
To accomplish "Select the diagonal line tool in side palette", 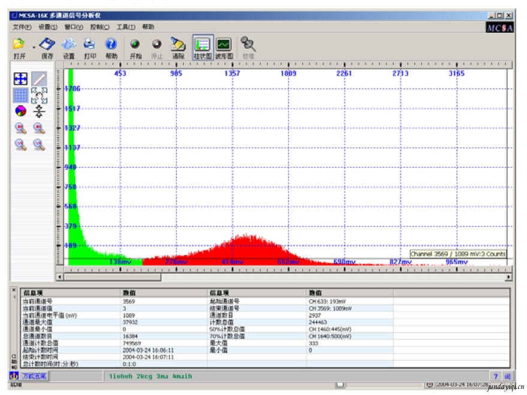I will tap(39, 78).
